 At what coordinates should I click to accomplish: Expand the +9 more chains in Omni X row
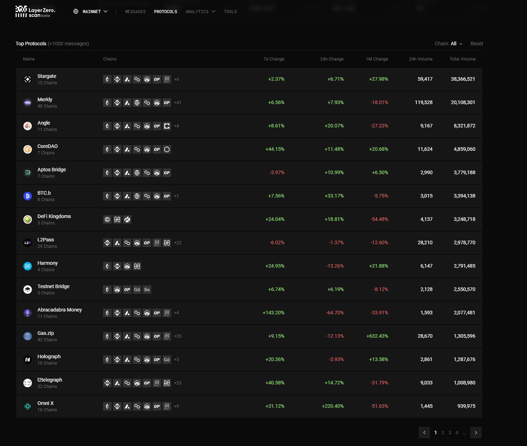click(176, 406)
